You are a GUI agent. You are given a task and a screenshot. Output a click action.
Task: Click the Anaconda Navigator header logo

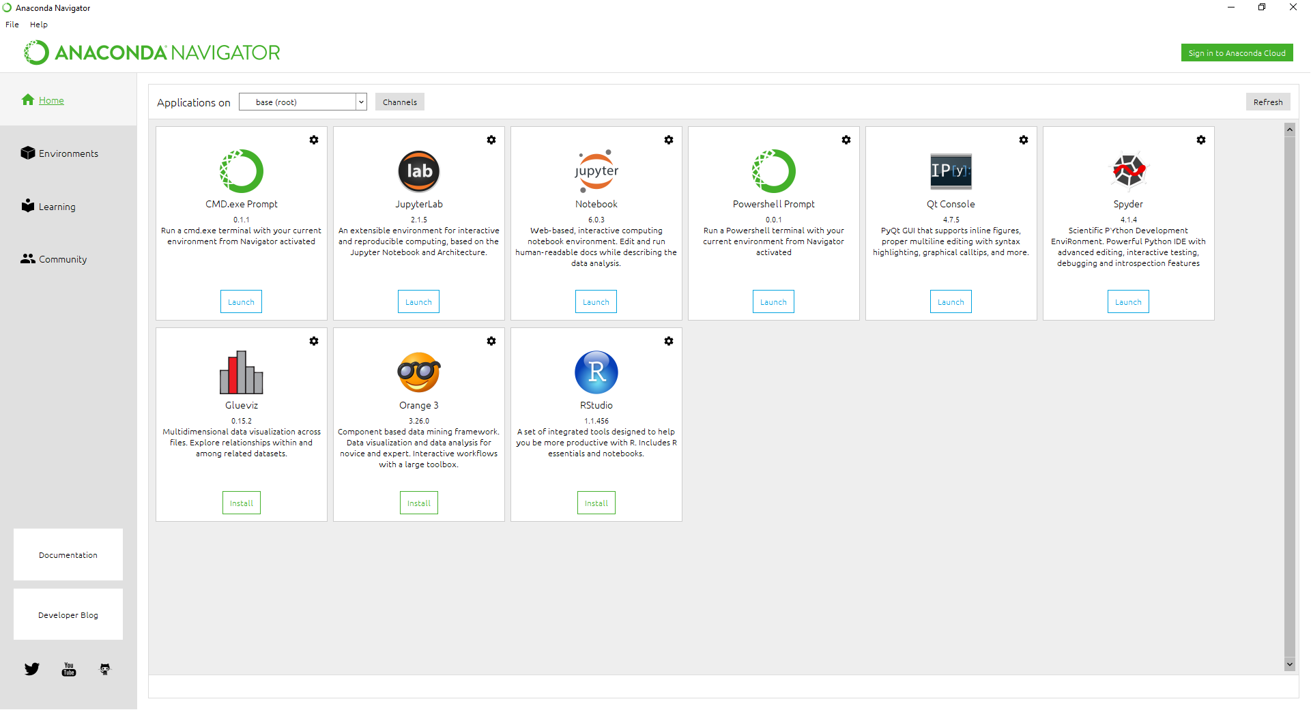pos(152,53)
